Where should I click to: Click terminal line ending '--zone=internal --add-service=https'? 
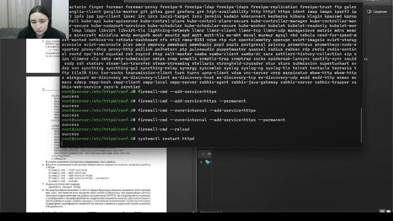[x=196, y=110]
